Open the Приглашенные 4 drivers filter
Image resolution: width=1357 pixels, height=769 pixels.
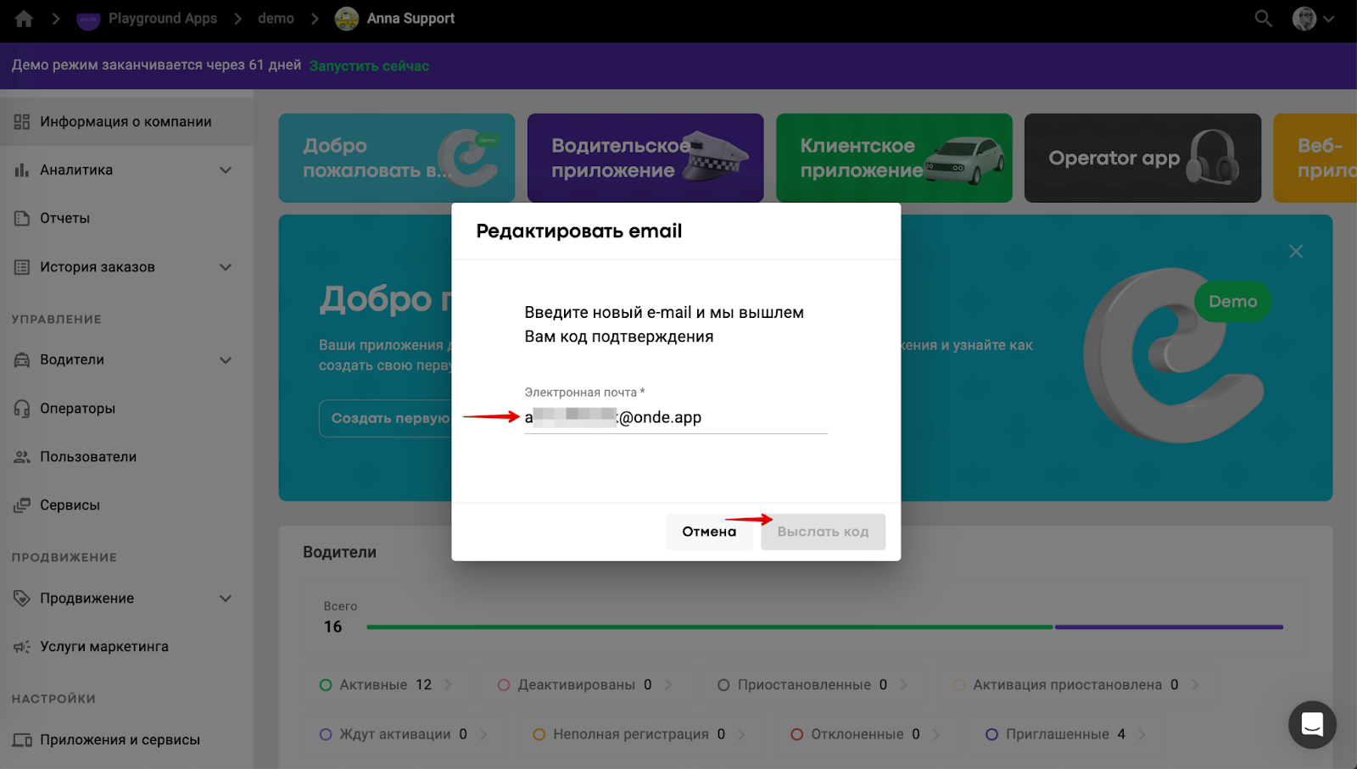click(x=1067, y=734)
